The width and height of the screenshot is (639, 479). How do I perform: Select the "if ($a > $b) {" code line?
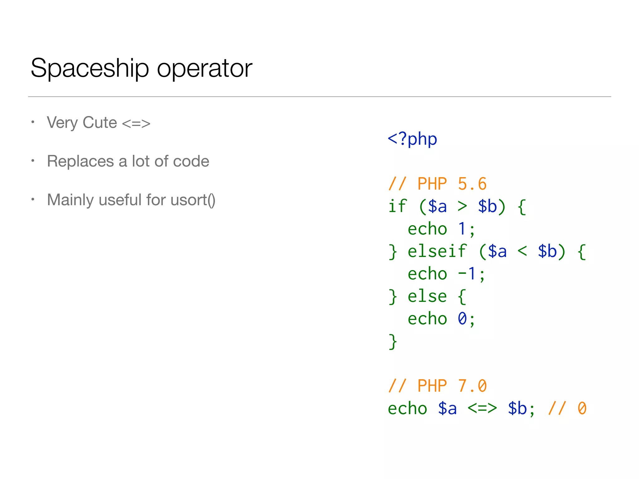(457, 206)
